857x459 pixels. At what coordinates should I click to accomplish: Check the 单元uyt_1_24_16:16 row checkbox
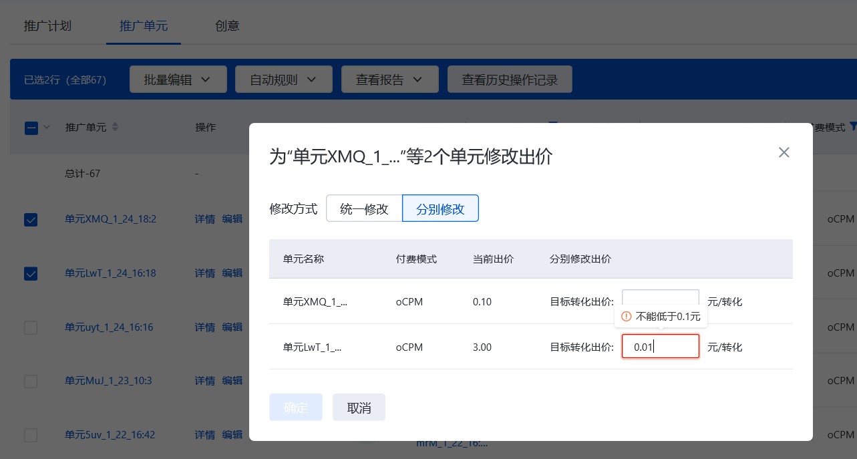pyautogui.click(x=31, y=327)
